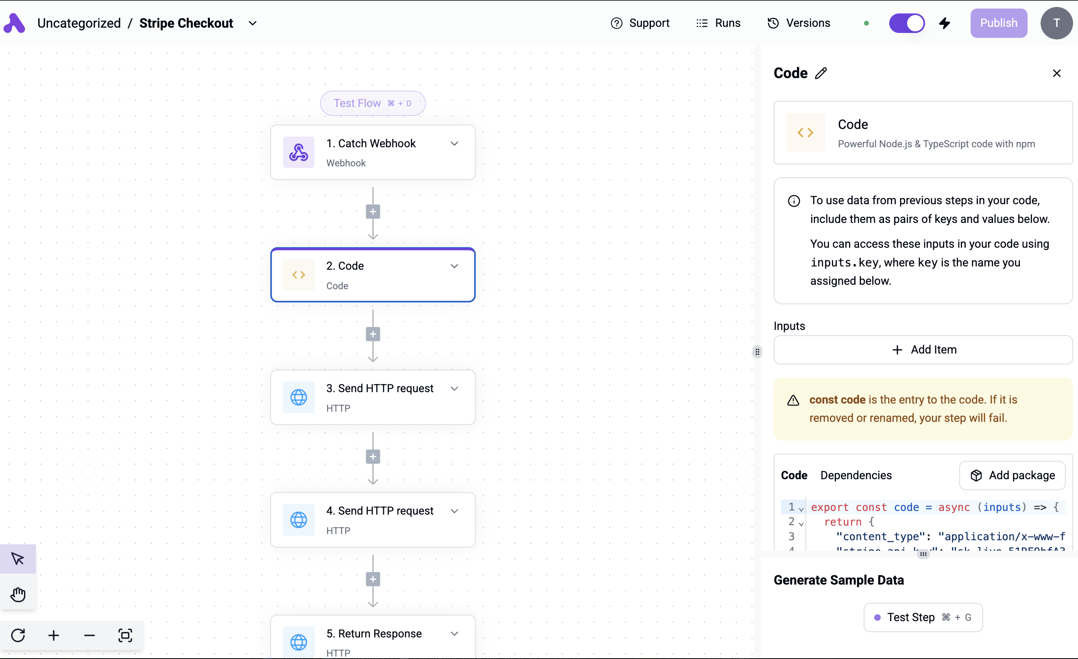This screenshot has height=659, width=1078.
Task: Click the Generate Sample Data heading
Action: (838, 580)
